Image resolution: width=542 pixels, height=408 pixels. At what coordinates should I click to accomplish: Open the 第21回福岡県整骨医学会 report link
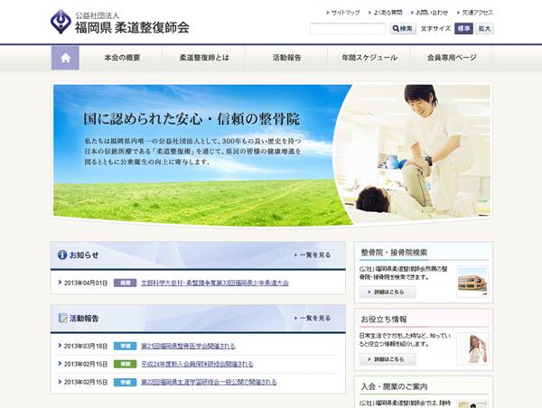pos(188,346)
